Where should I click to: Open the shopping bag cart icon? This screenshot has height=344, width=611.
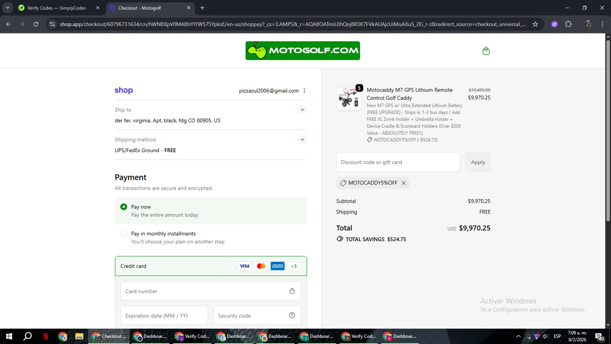click(x=486, y=51)
